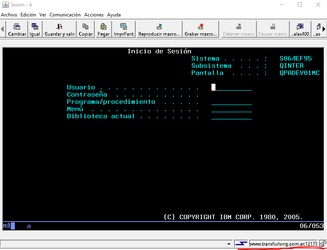
Task: Open the Archivo menu
Action: click(x=9, y=15)
